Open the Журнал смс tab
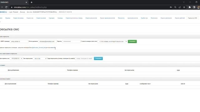This screenshot has width=200, height=112. pos(30,18)
